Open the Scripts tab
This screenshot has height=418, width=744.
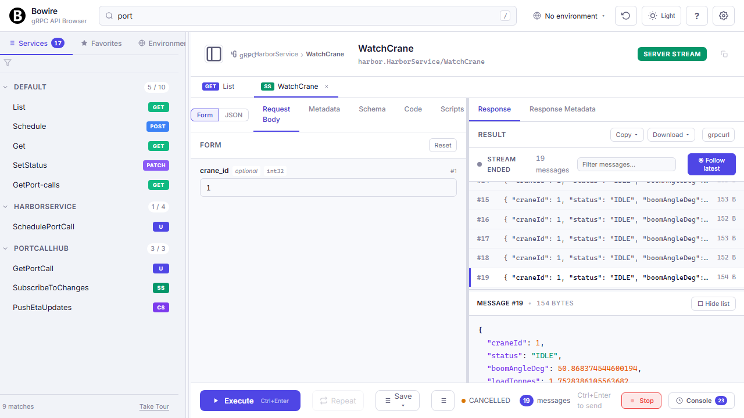[x=452, y=109]
